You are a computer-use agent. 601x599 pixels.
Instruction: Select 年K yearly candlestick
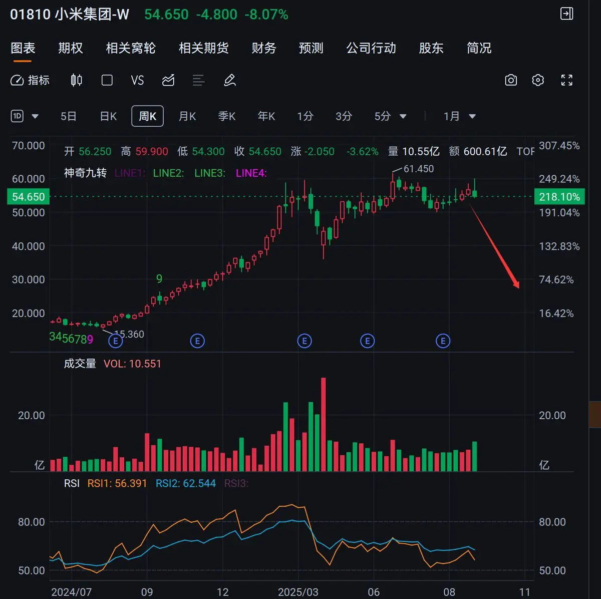[x=266, y=116]
